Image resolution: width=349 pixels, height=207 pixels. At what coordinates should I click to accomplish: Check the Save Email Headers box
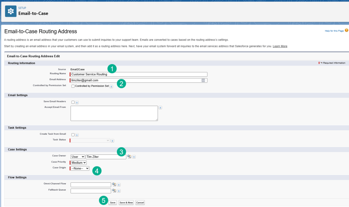pyautogui.click(x=73, y=102)
